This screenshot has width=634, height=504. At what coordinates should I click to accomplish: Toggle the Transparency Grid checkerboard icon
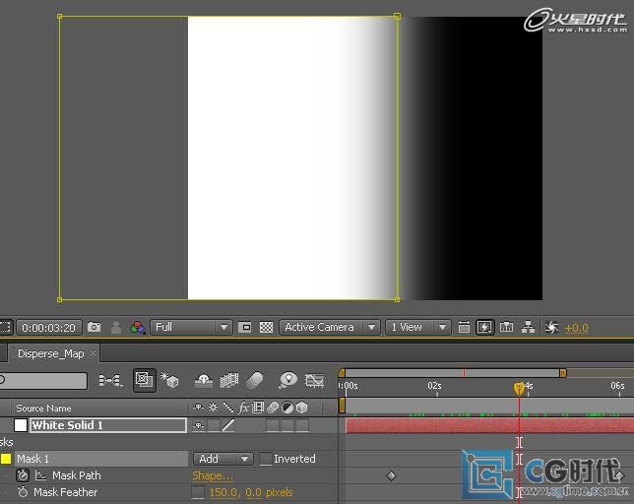pos(266,327)
